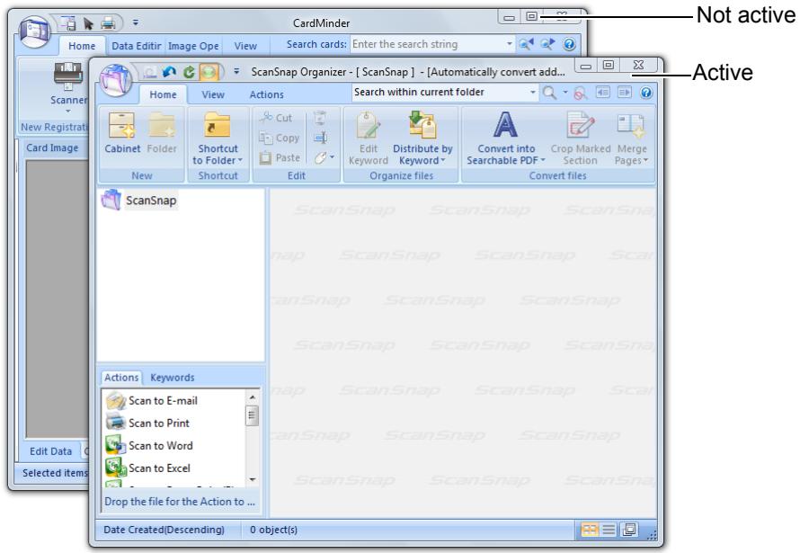The image size is (800, 553).
Task: Open the Image Ope tab in CardMinder
Action: click(x=193, y=46)
